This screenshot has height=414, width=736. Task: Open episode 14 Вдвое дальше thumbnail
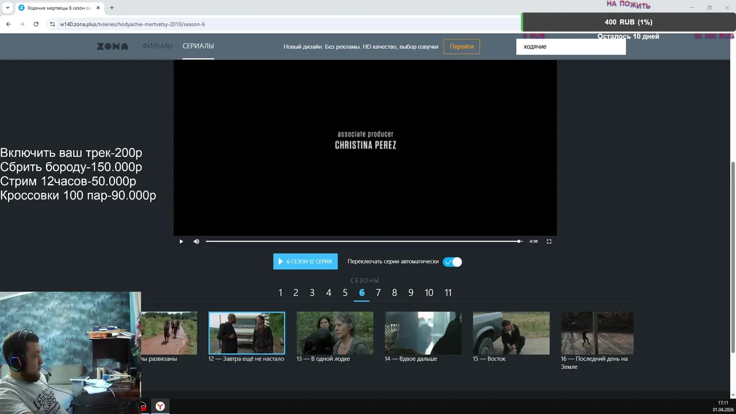click(x=423, y=333)
